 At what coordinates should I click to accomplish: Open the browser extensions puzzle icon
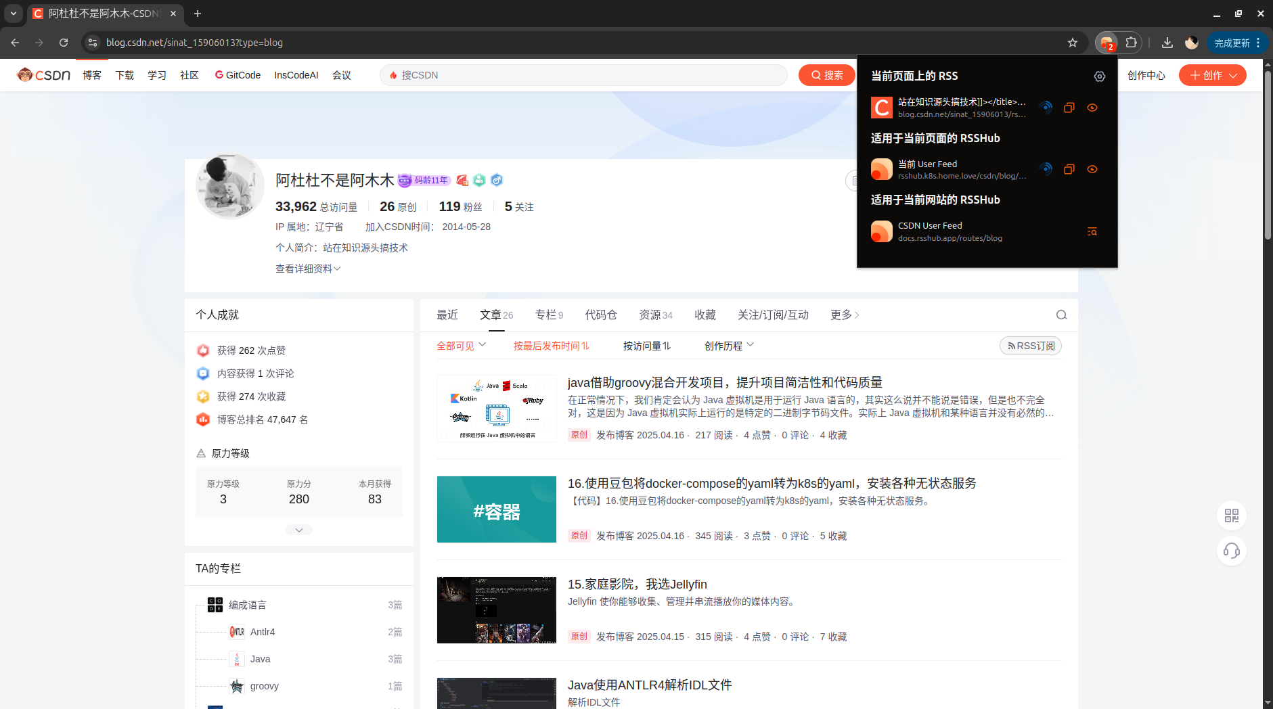1131,43
